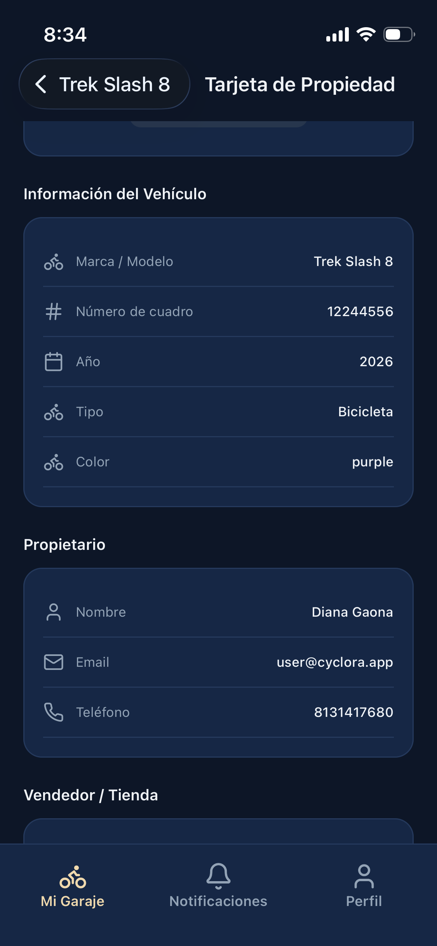The height and width of the screenshot is (946, 437).
Task: Tap the owner name Diana Gaona
Action: (x=352, y=612)
